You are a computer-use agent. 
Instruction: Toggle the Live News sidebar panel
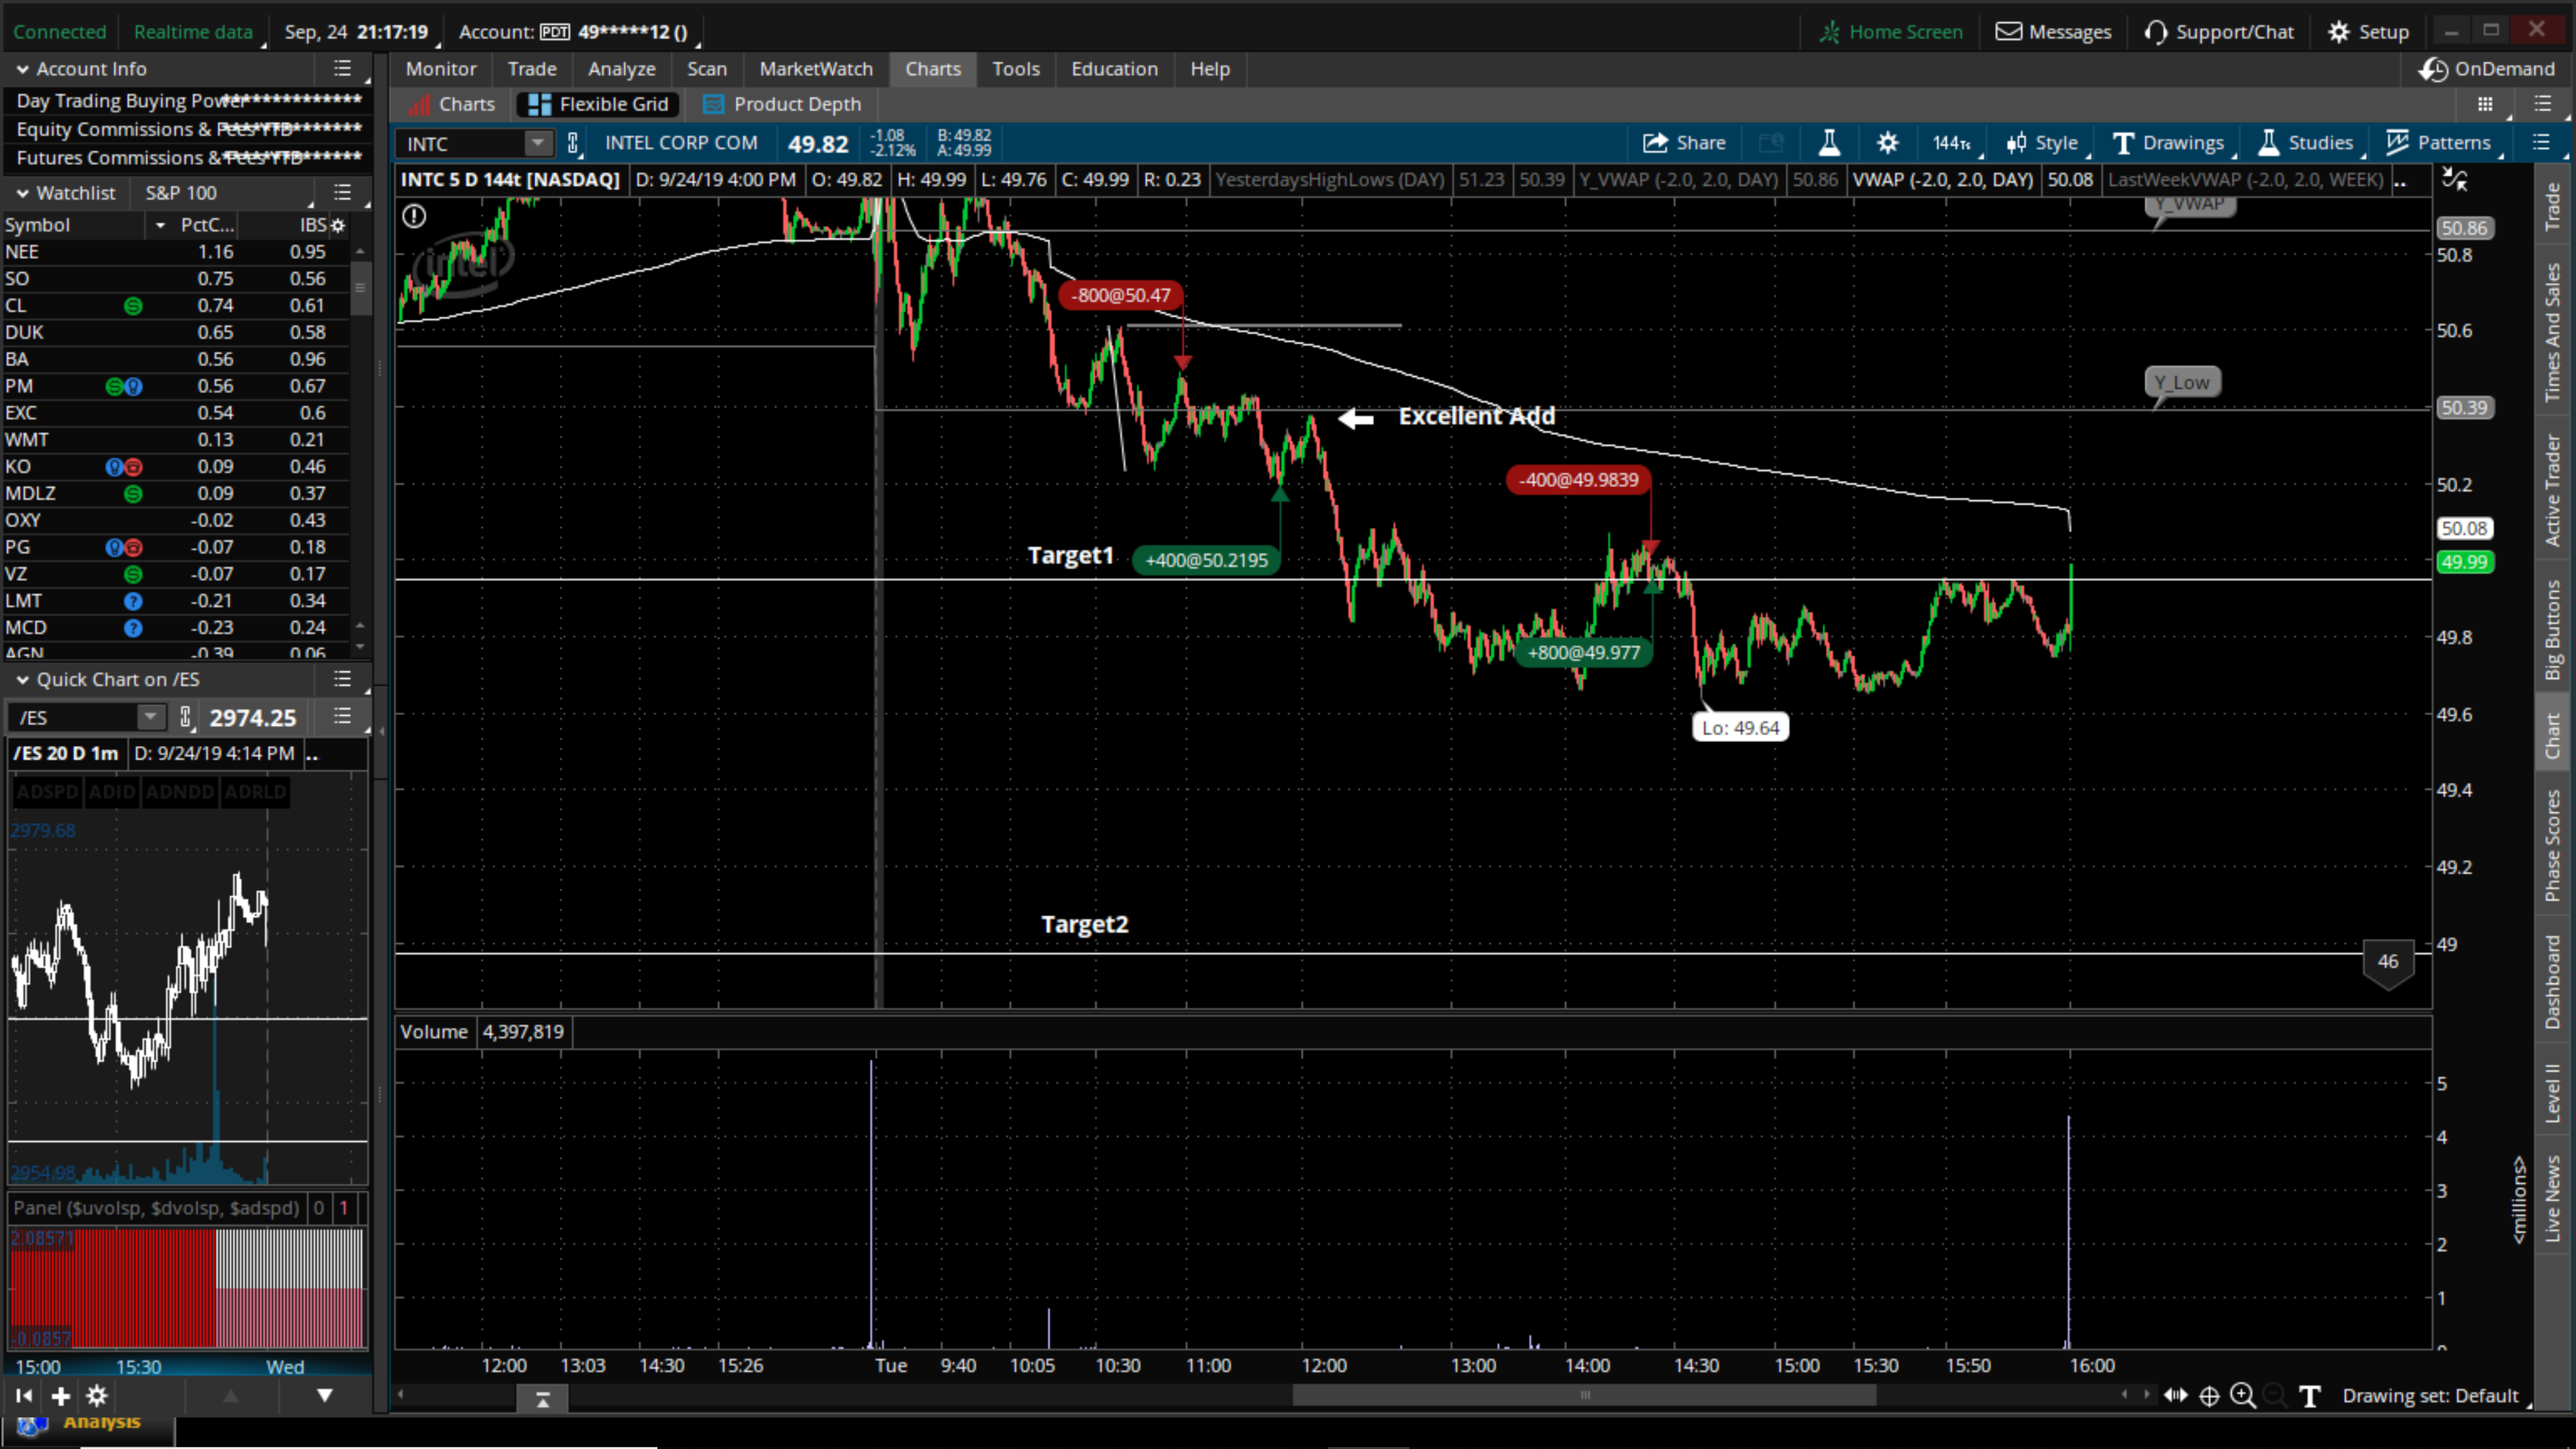2553,1198
